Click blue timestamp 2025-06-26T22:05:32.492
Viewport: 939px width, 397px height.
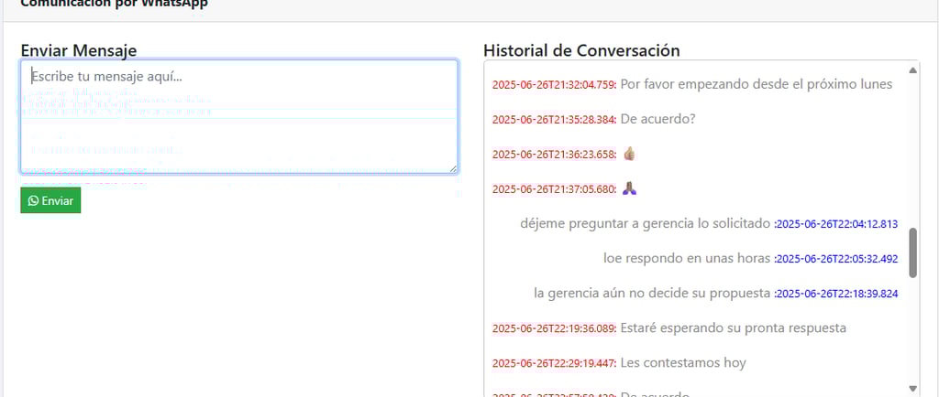point(836,259)
